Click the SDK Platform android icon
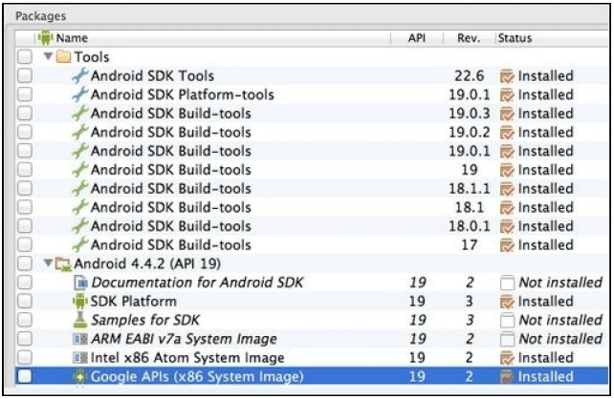Image resolution: width=614 pixels, height=399 pixels. (x=80, y=302)
